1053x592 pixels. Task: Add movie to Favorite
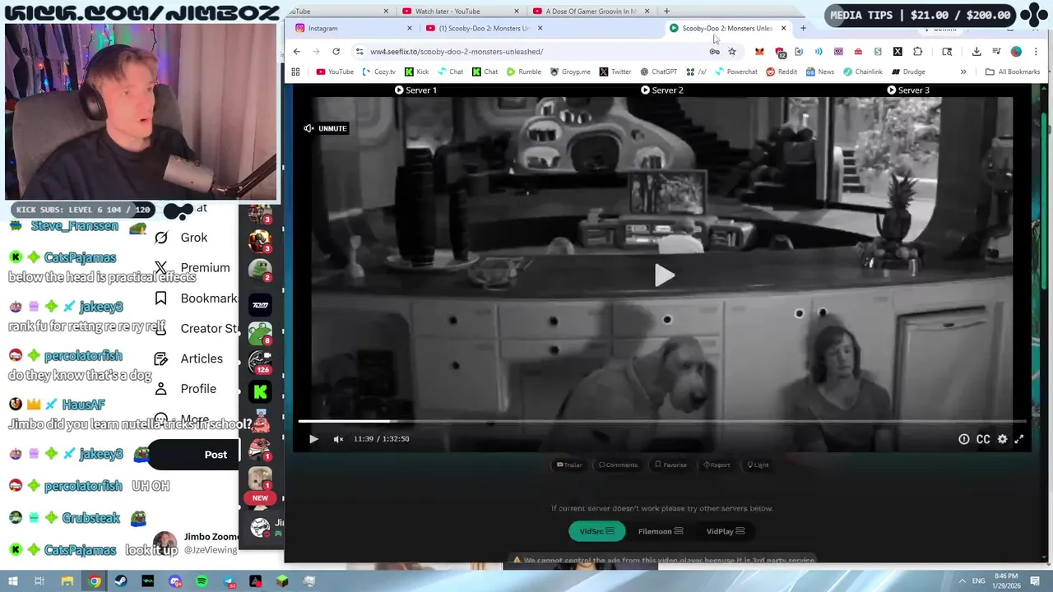coord(670,465)
